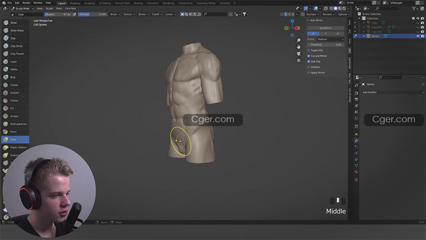Open the Window menu

[x=38, y=3]
